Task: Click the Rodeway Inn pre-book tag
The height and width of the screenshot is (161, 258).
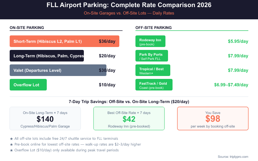Action: (150, 41)
